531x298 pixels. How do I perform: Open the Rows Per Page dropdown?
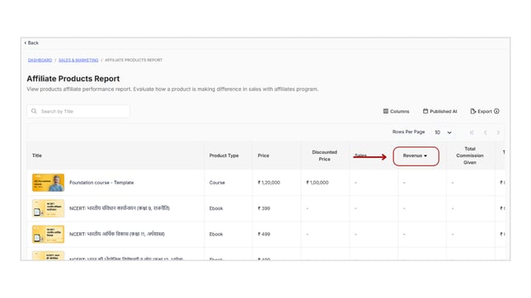[x=443, y=133]
